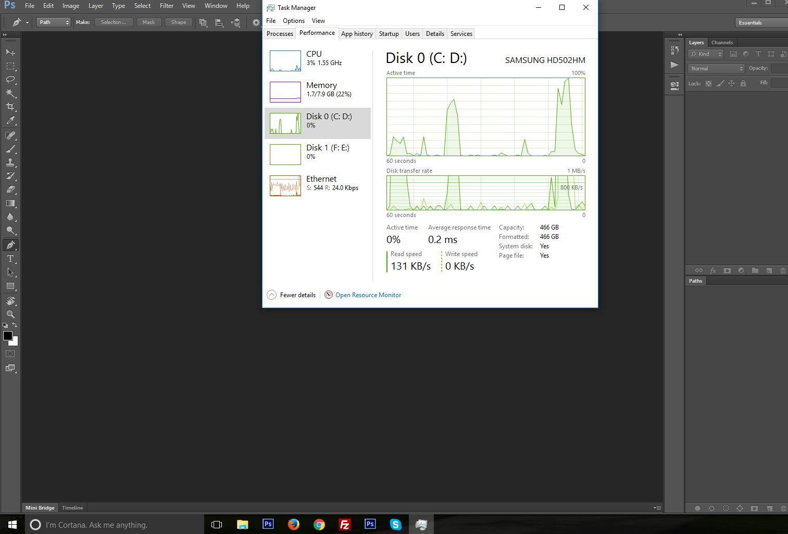Select the Eyedropper tool
The height and width of the screenshot is (534, 788).
click(x=10, y=120)
